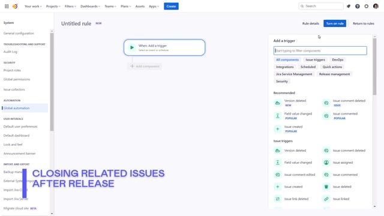The height and width of the screenshot is (216, 384).
Task: Open the Filters dropdown menu
Action: pos(70,7)
